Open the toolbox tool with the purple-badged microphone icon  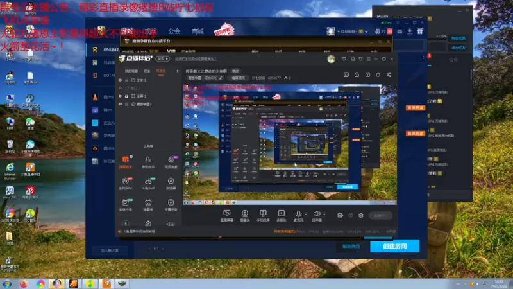[x=171, y=162]
